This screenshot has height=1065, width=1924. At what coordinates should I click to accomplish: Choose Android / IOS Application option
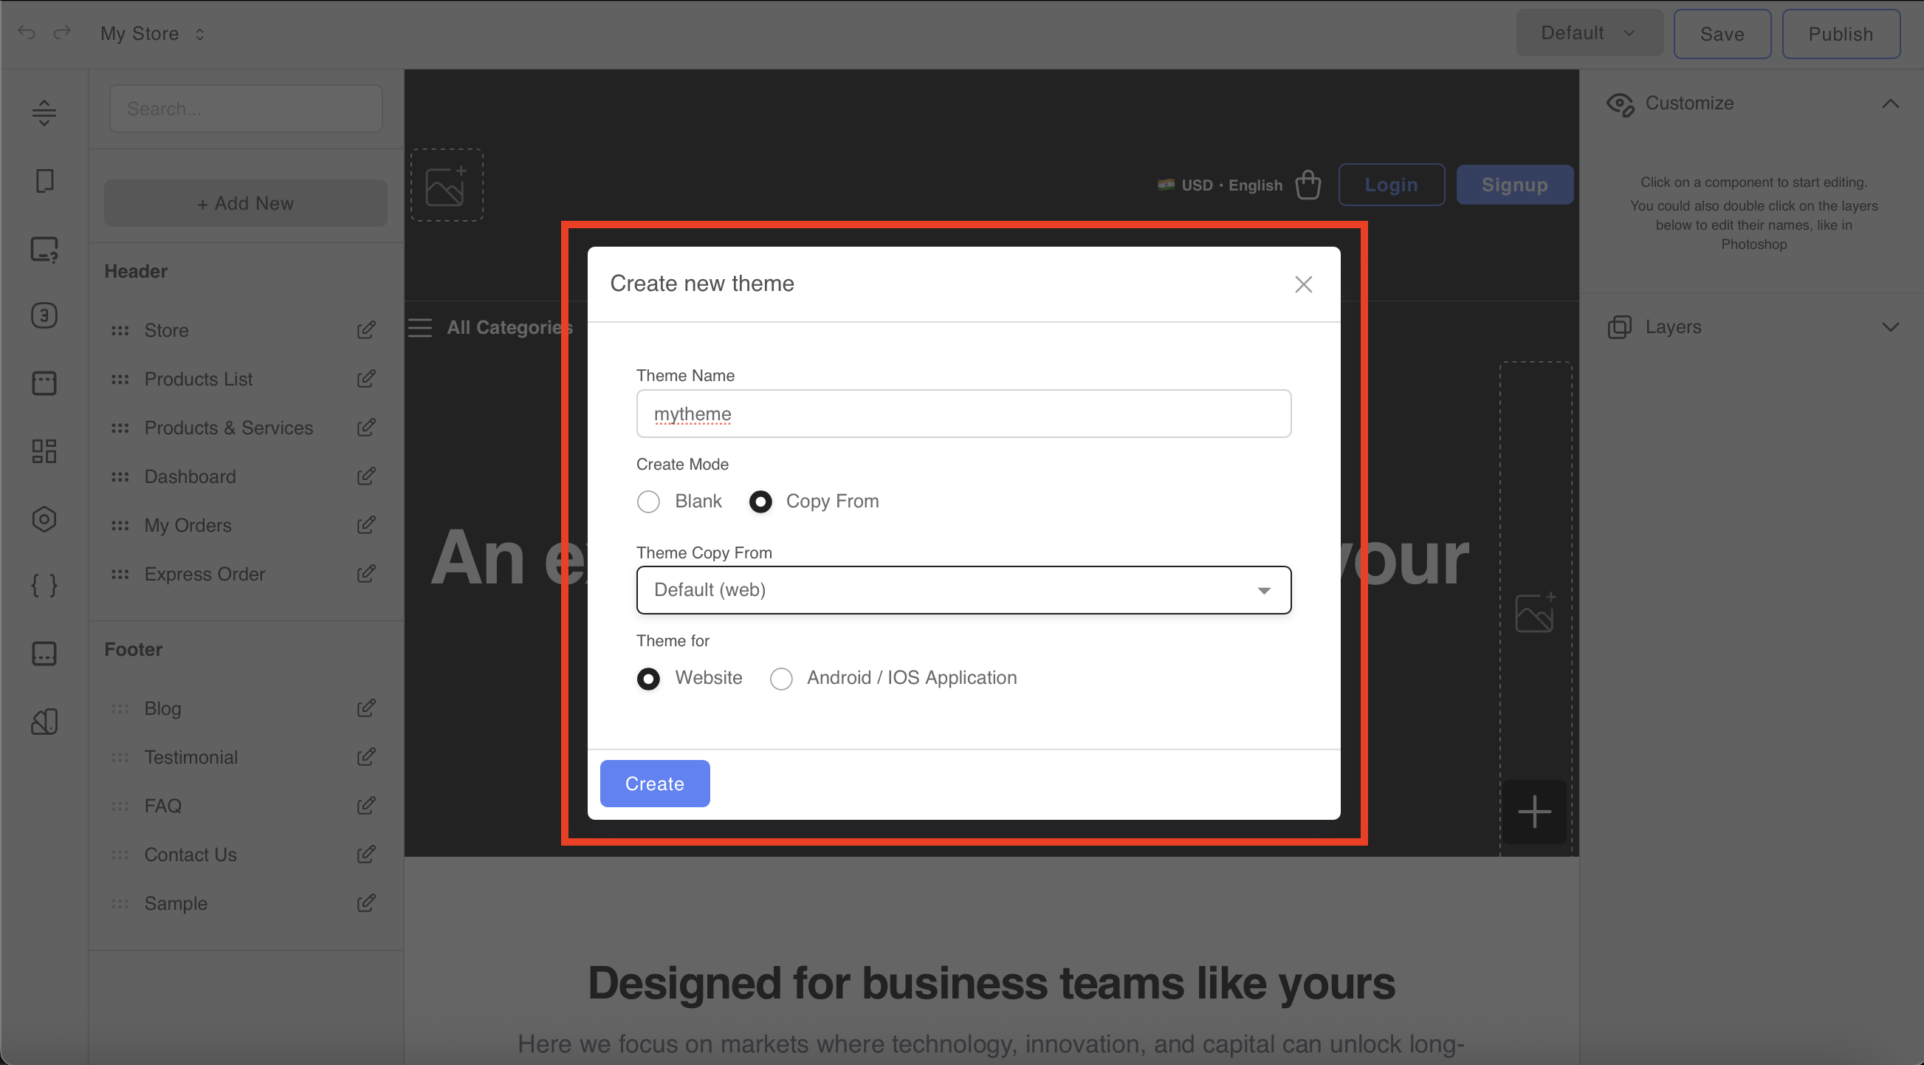[x=781, y=678]
